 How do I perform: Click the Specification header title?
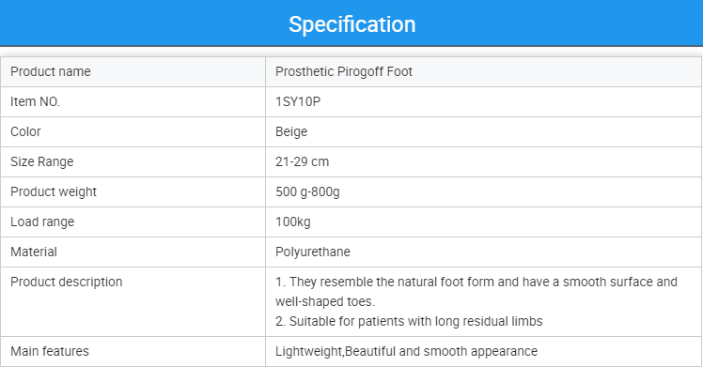tap(351, 24)
